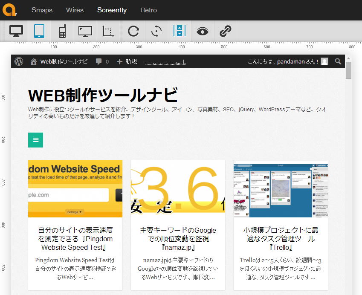The height and width of the screenshot is (295, 362).
Task: Click the refresh page icon
Action: pos(133,31)
